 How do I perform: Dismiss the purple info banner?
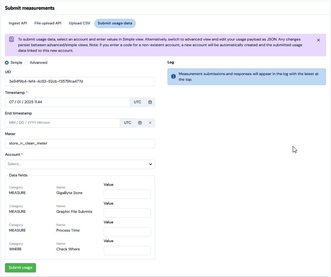pos(318,40)
